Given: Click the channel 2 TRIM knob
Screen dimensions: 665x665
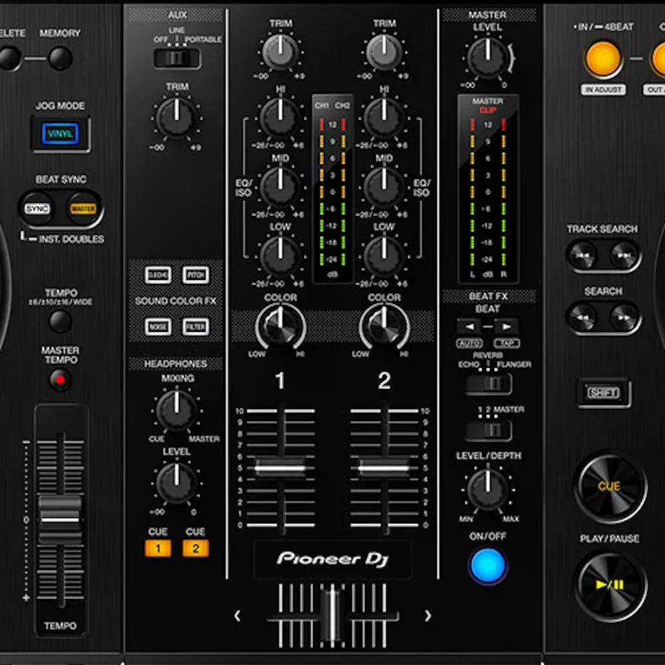Looking at the screenshot, I should coord(384,52).
